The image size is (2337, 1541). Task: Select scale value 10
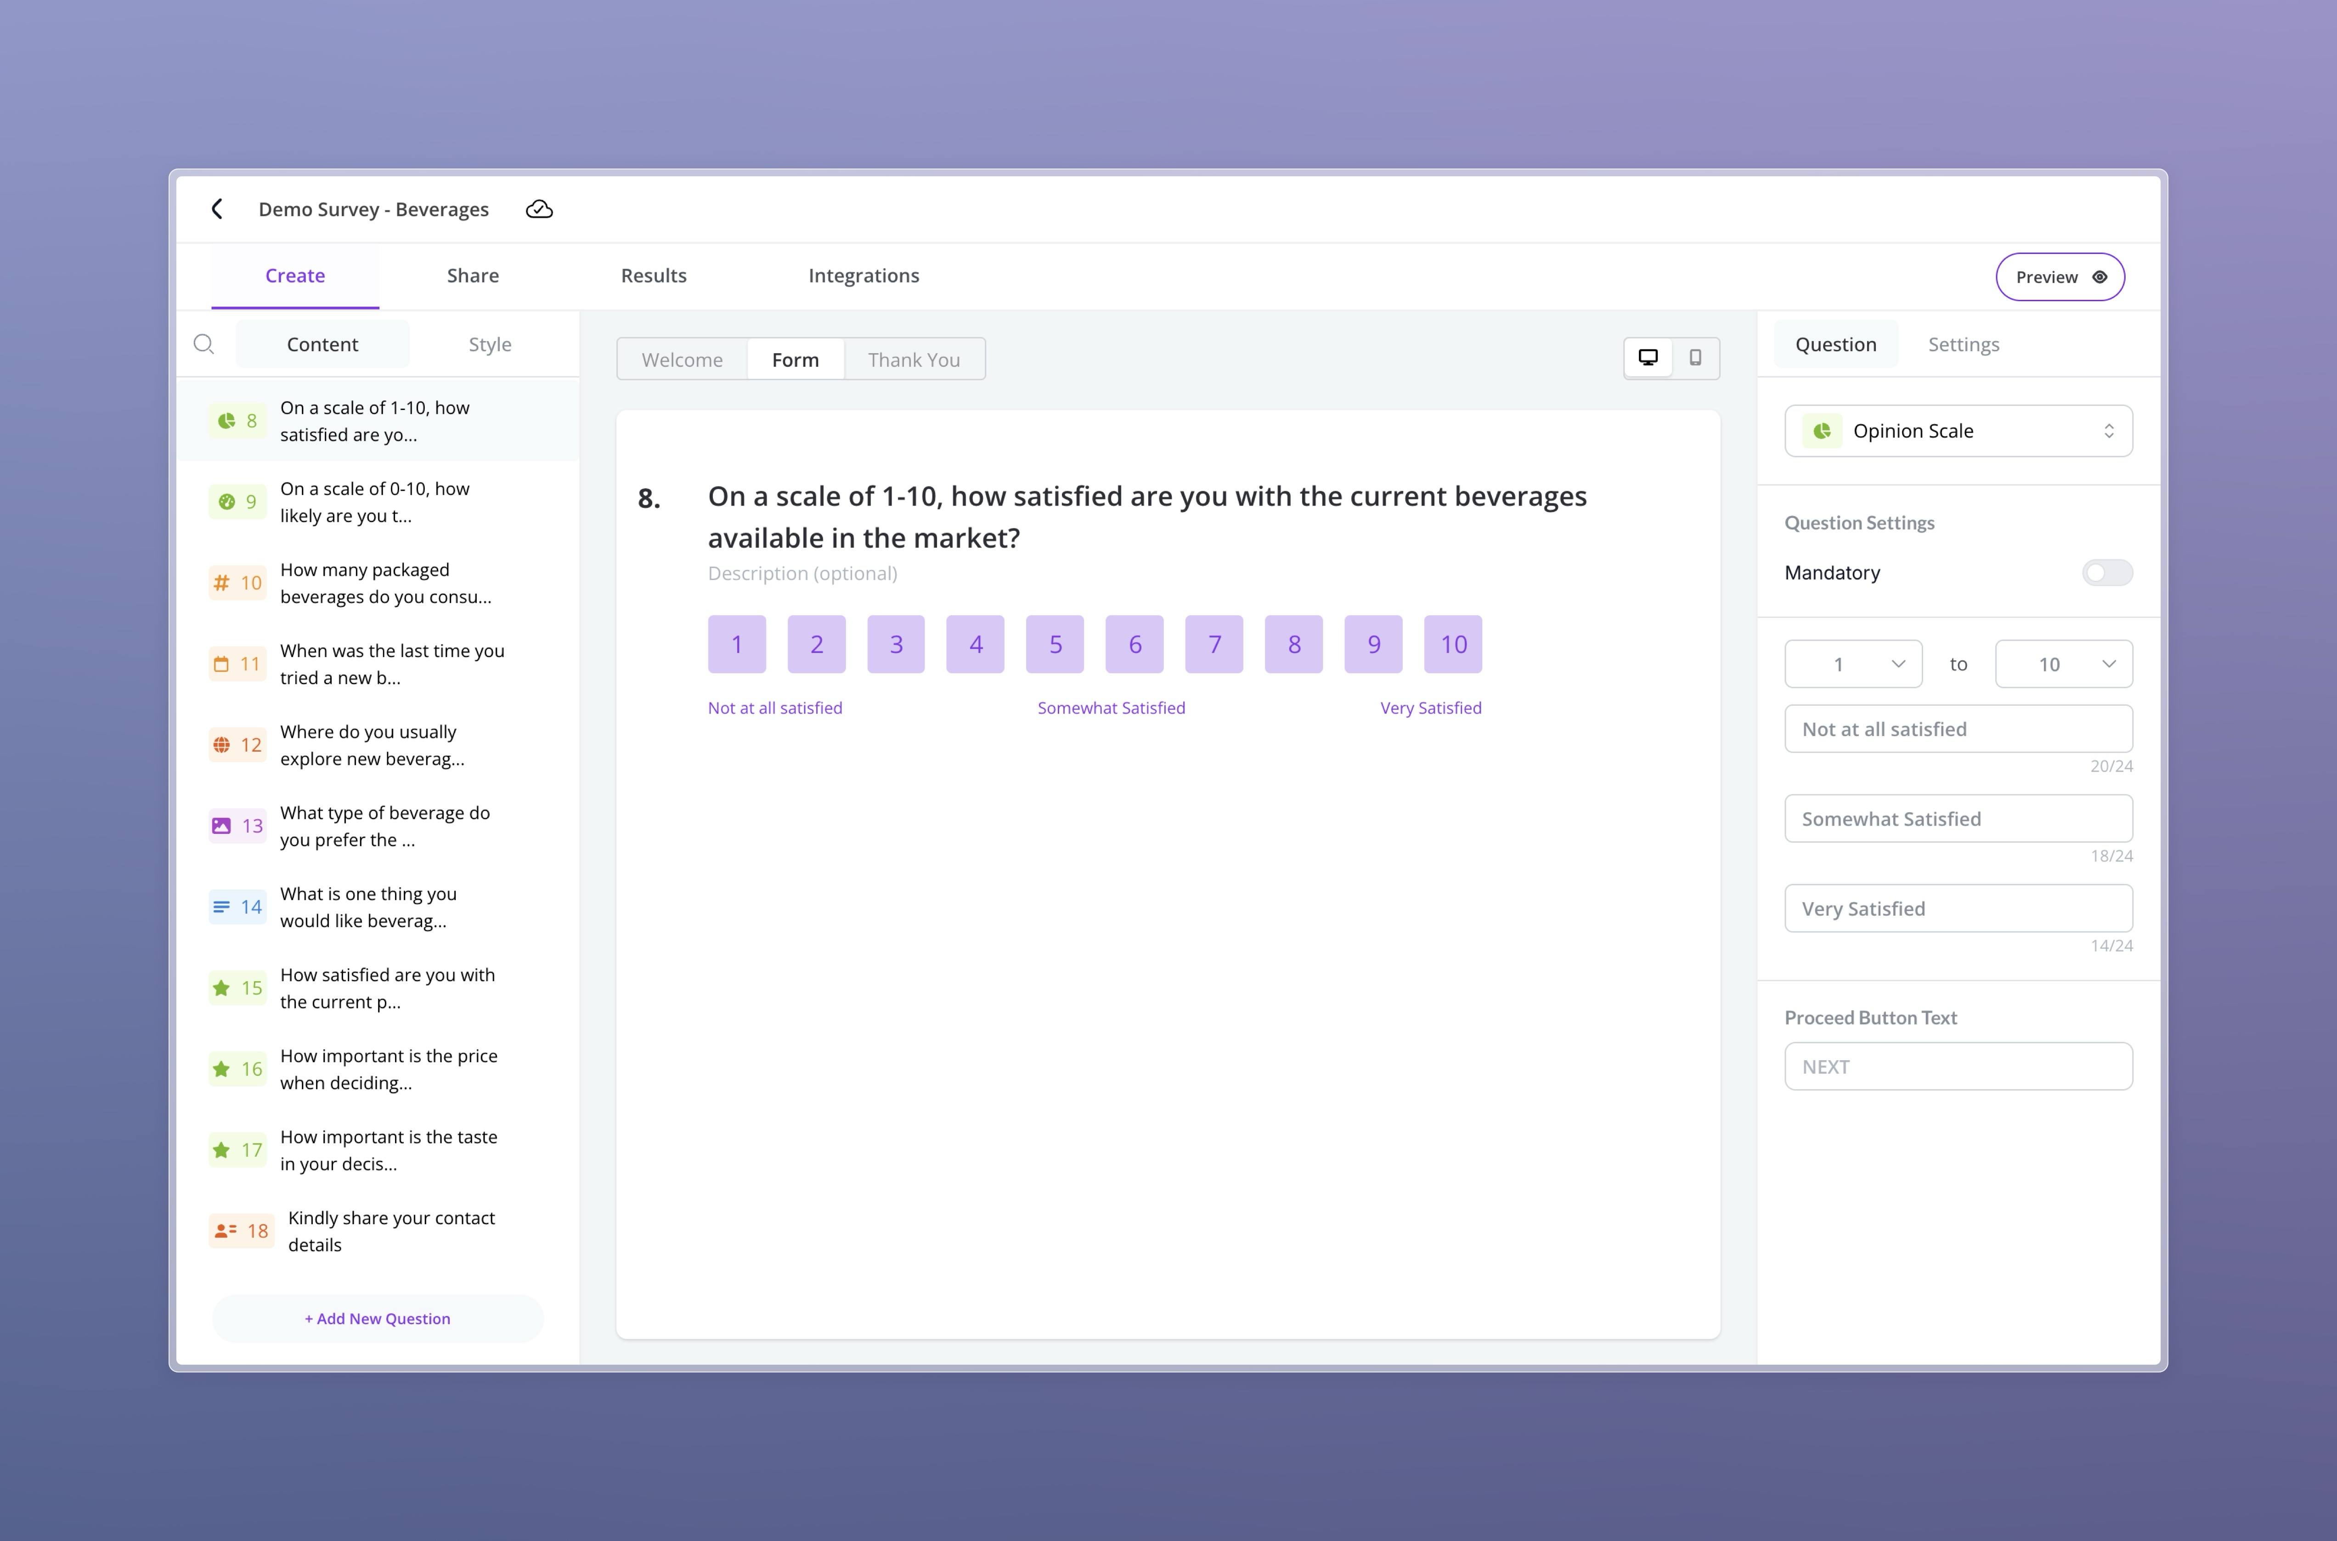[1453, 645]
